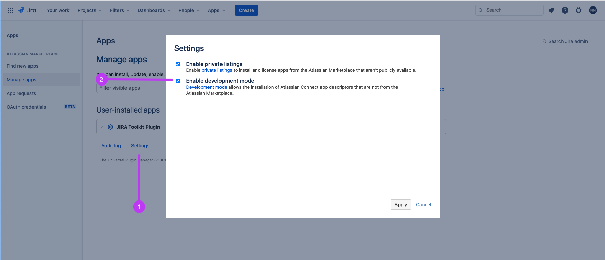This screenshot has height=260, width=605.
Task: Open the notifications icon
Action: click(551, 10)
